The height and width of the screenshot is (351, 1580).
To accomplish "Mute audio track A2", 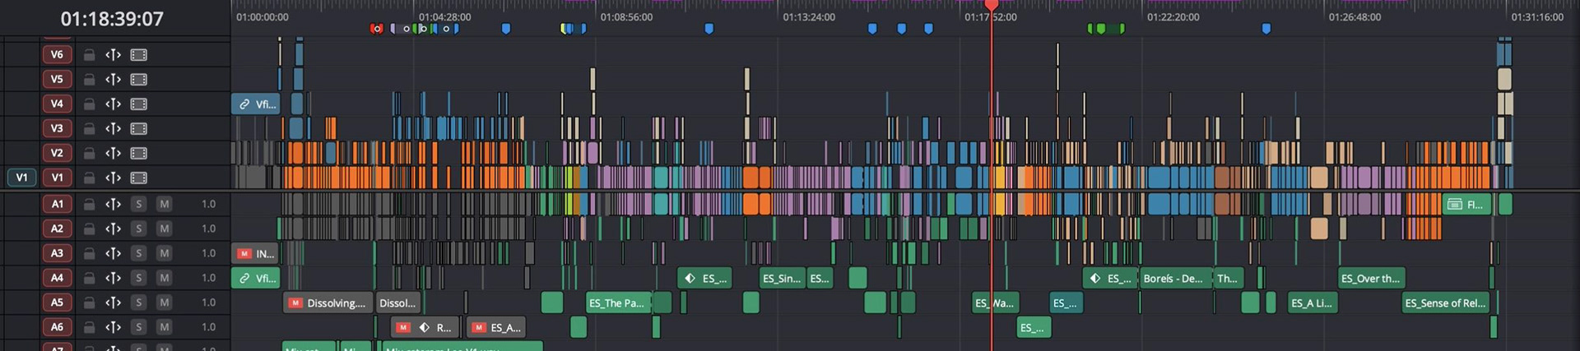I will click(165, 229).
